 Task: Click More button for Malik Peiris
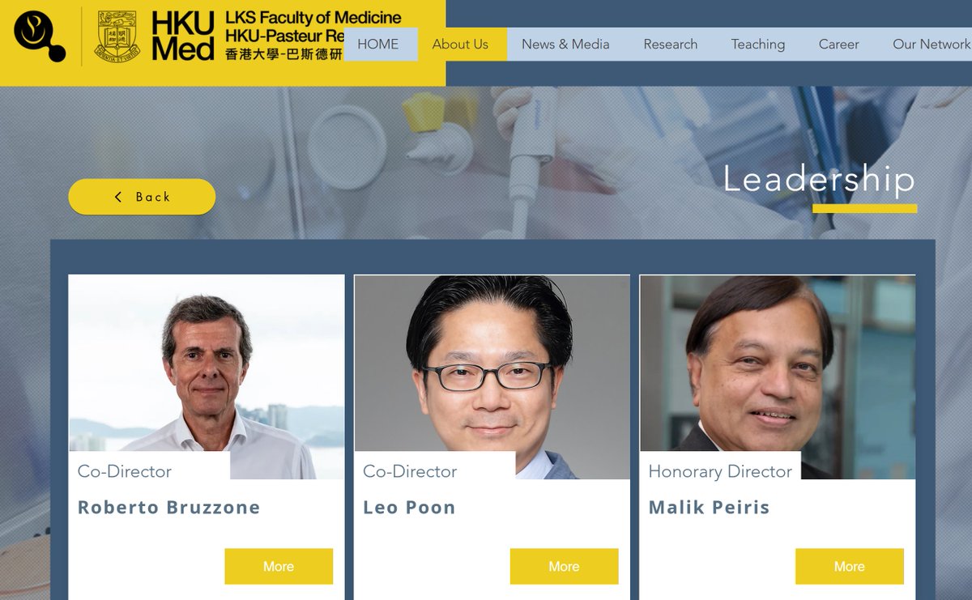point(850,566)
